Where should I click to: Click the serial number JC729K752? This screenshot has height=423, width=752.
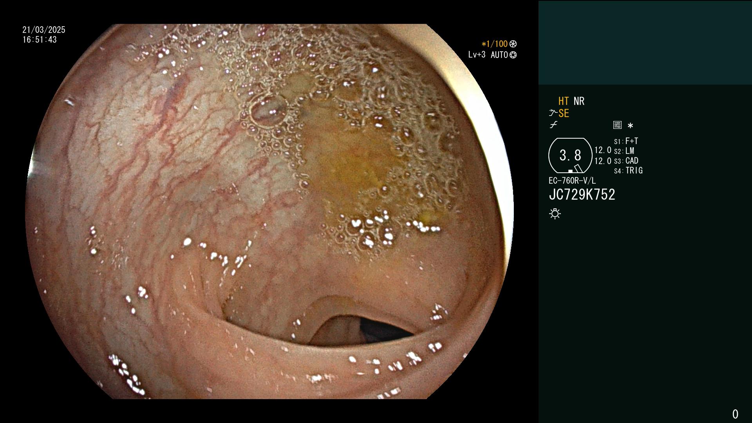click(x=582, y=195)
